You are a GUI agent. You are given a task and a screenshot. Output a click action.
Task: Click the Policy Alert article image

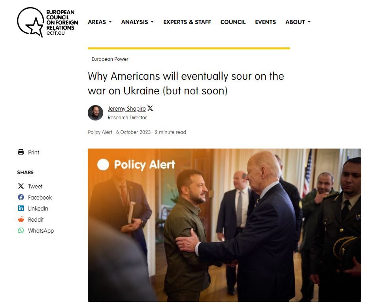point(225,225)
